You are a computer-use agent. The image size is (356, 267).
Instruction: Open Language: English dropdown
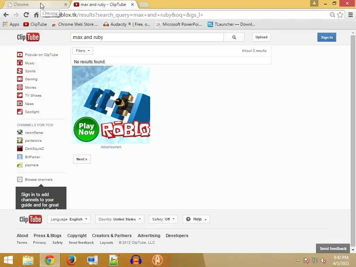coord(69,219)
